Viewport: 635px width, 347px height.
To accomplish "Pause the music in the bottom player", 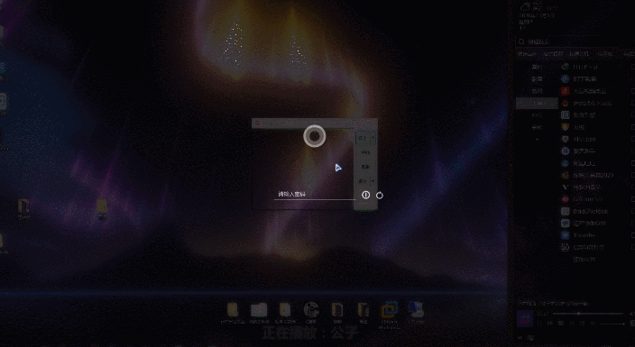I will pos(539,324).
